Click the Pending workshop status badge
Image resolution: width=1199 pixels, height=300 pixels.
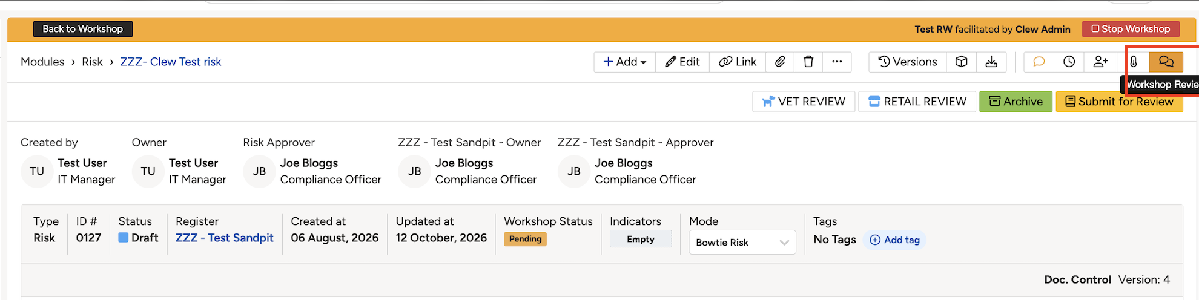525,239
